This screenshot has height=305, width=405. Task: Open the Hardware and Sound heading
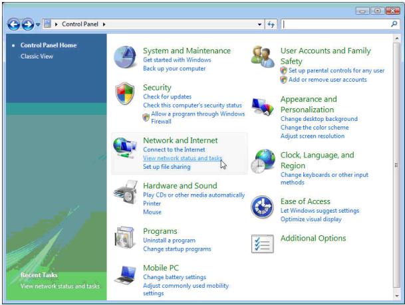click(180, 186)
